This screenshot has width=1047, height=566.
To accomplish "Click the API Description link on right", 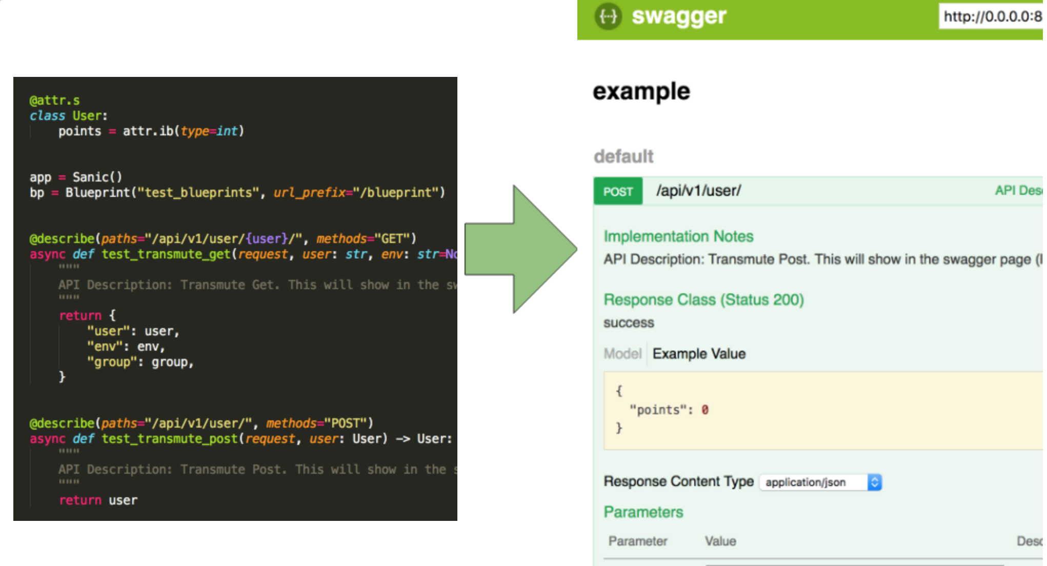I will tap(1018, 191).
